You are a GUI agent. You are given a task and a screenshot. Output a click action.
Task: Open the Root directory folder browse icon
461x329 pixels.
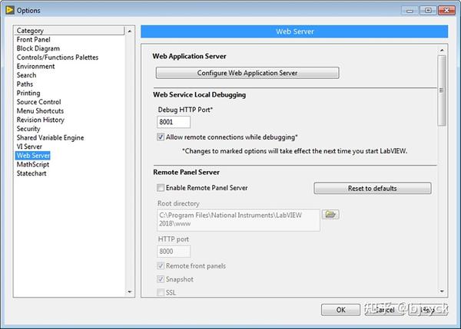pos(330,214)
